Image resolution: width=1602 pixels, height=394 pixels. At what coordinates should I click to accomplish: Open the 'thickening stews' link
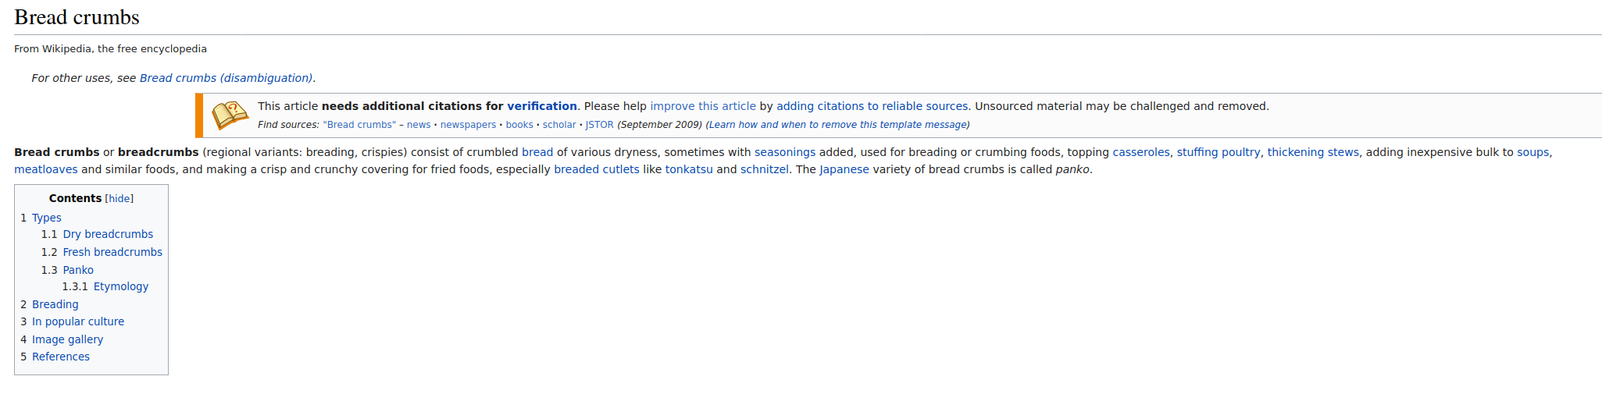coord(1313,152)
